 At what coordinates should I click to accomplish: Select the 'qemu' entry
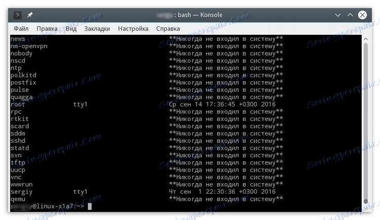pos(18,199)
